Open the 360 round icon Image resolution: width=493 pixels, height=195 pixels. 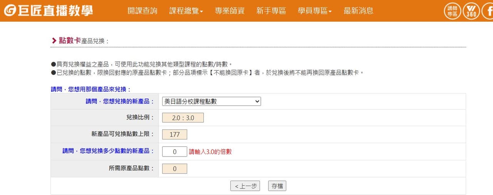pyautogui.click(x=471, y=11)
